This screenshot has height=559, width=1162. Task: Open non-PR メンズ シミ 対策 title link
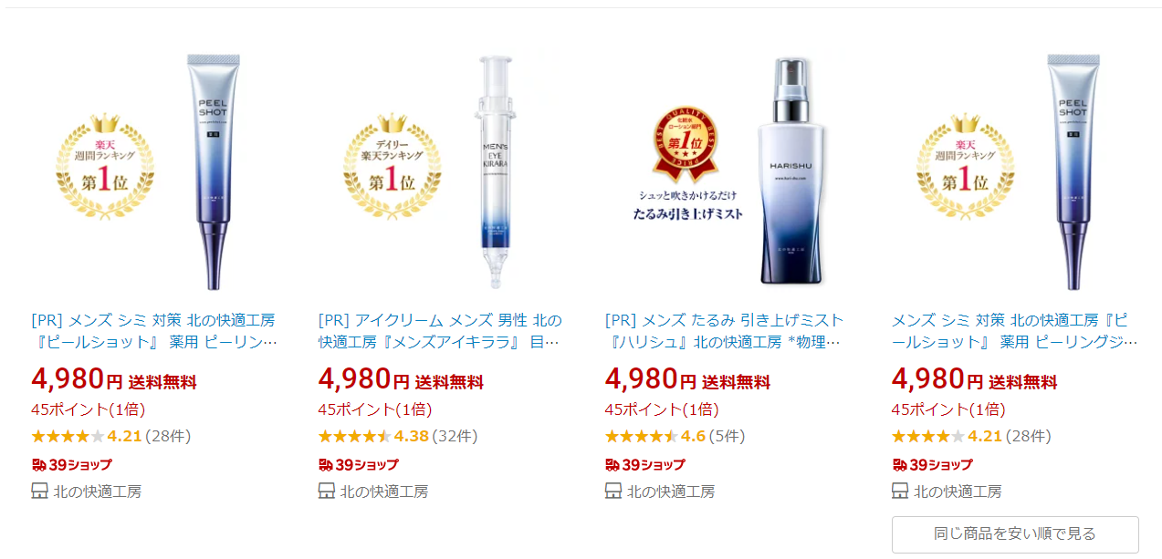click(1014, 331)
